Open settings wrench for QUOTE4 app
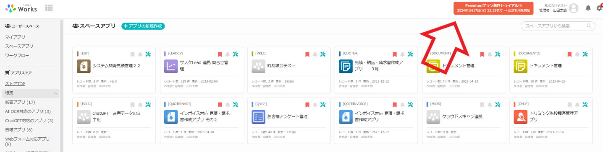The image size is (603, 152). pos(410,54)
